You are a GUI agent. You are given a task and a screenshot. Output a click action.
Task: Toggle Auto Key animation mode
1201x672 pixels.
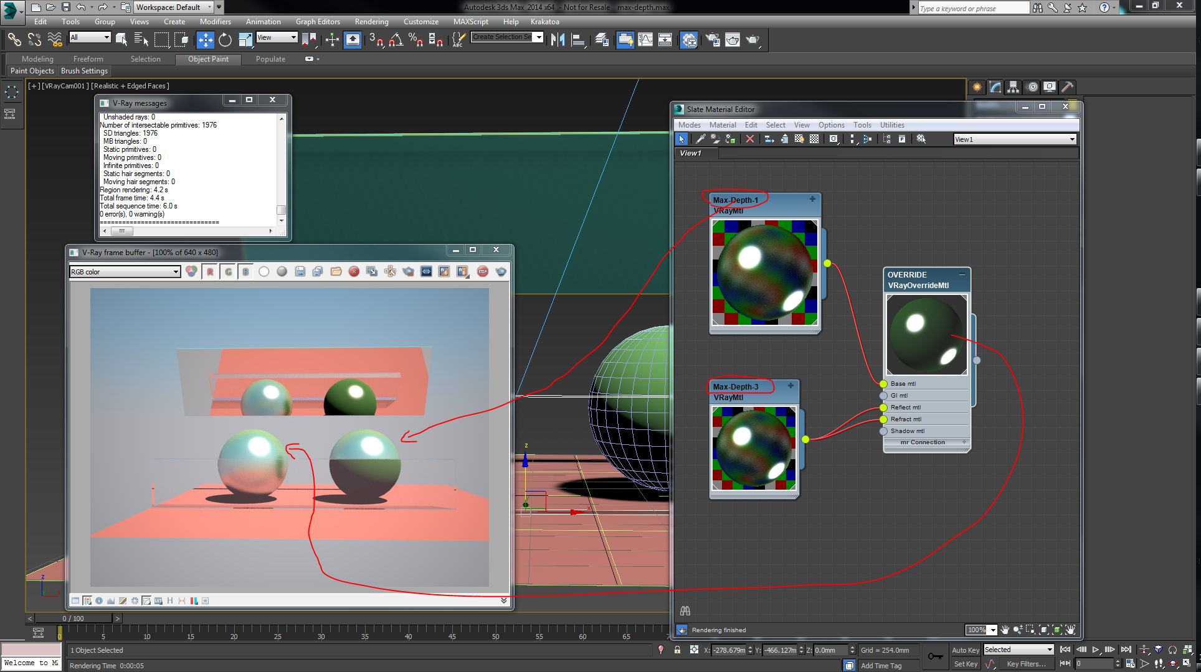[x=965, y=650]
